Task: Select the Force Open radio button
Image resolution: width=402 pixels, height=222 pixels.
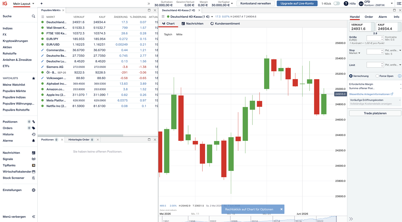Action: point(377,76)
